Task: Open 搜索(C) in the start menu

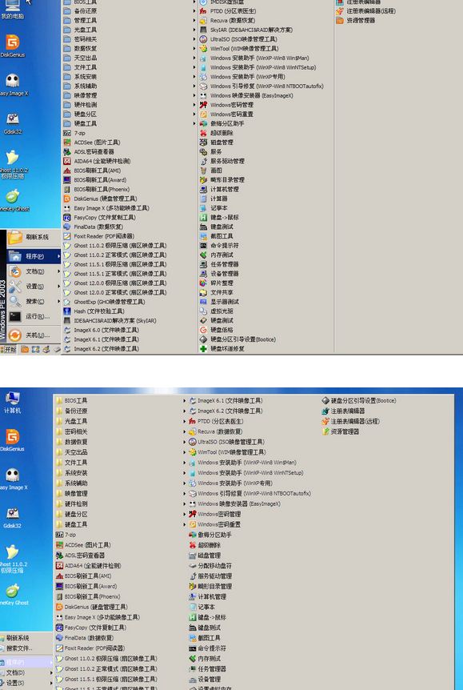Action: pyautogui.click(x=34, y=302)
